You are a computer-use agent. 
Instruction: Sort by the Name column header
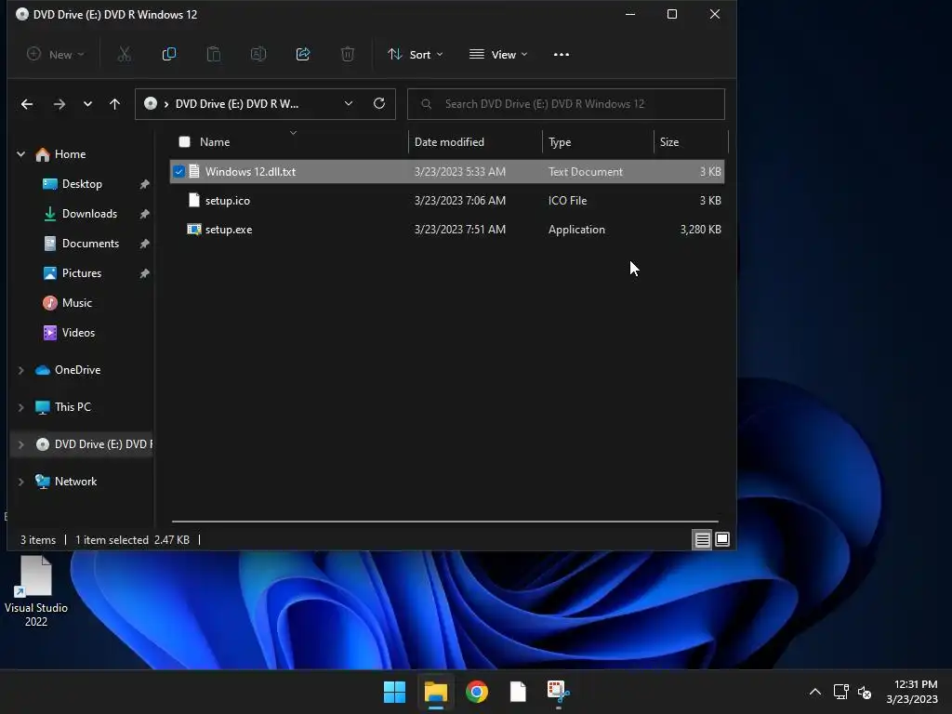tap(215, 142)
